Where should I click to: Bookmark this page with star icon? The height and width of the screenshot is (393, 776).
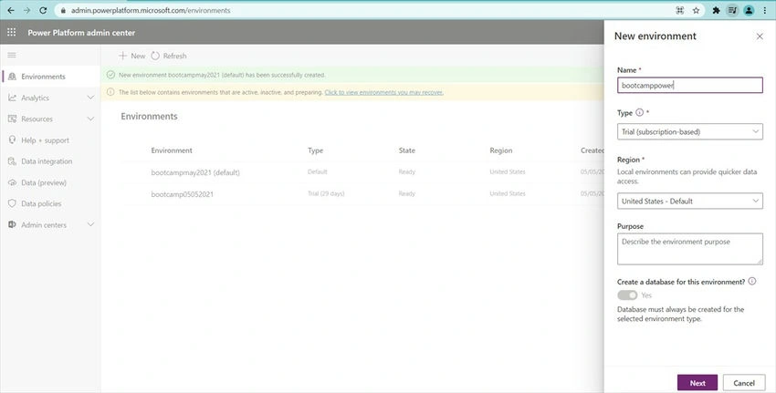(696, 10)
